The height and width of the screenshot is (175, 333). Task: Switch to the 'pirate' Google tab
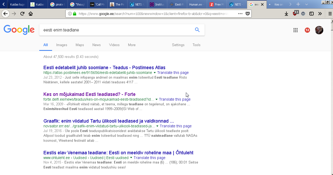tap(58, 4)
